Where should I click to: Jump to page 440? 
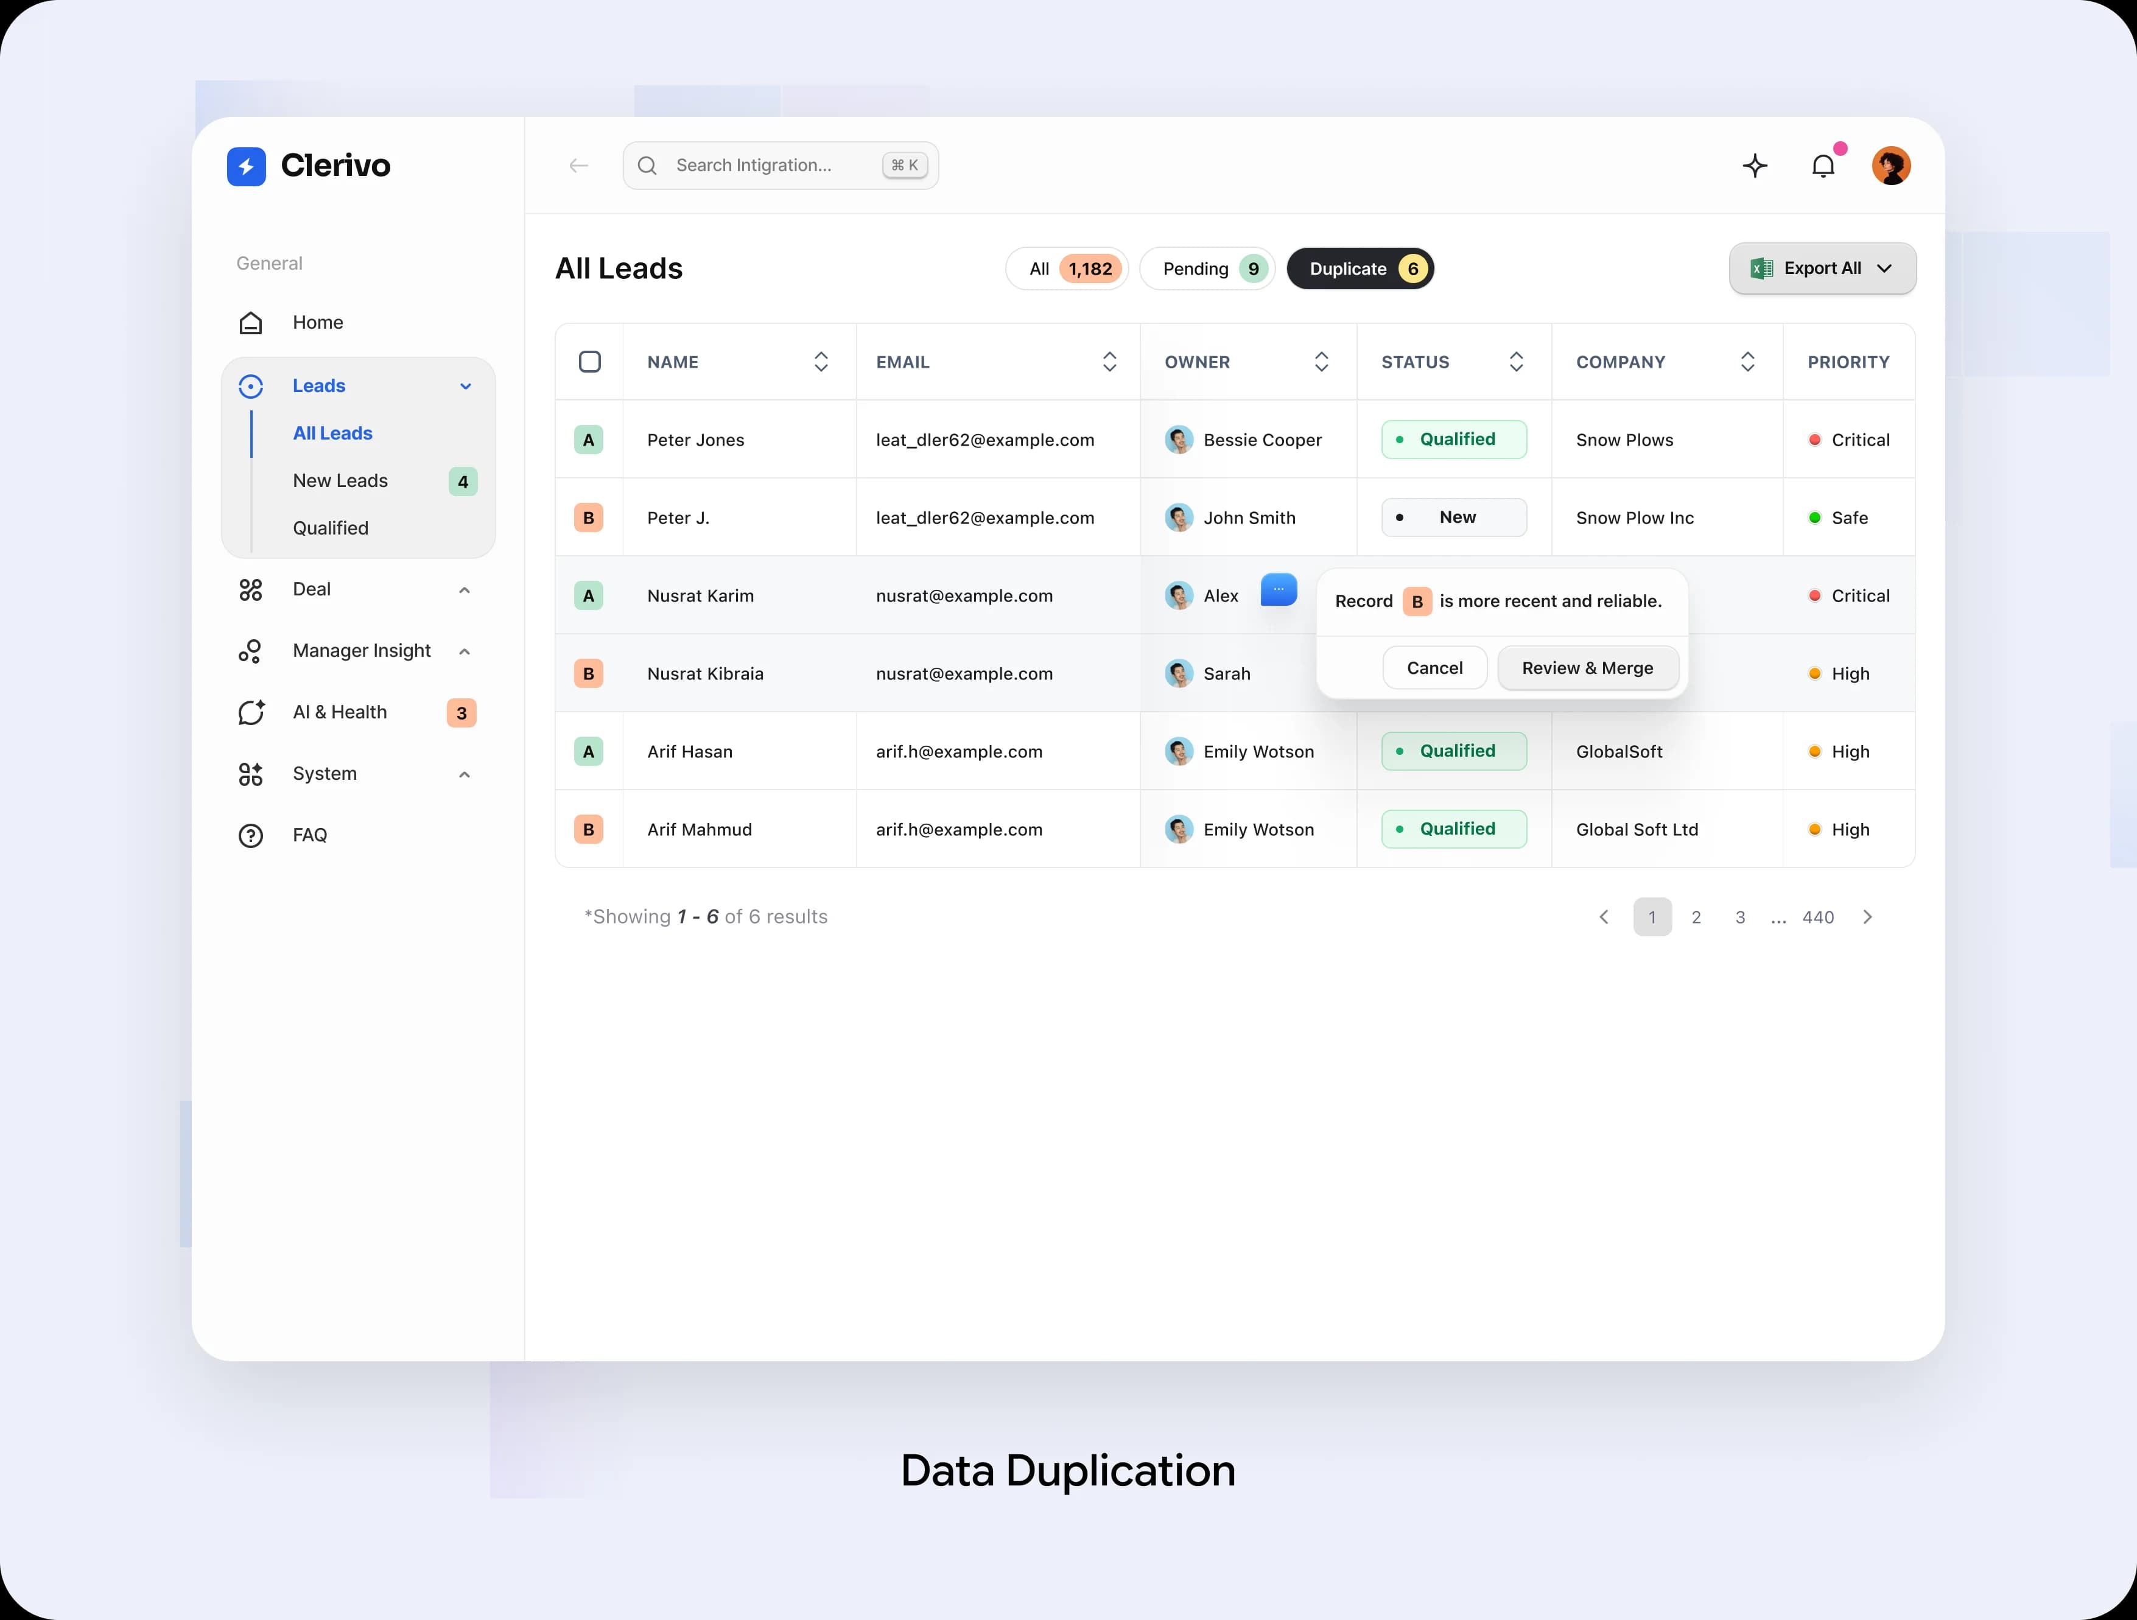(1817, 917)
